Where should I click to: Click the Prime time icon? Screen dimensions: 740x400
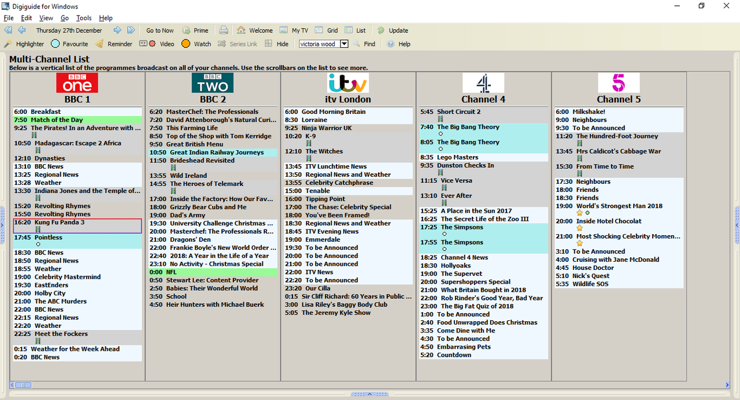click(186, 30)
